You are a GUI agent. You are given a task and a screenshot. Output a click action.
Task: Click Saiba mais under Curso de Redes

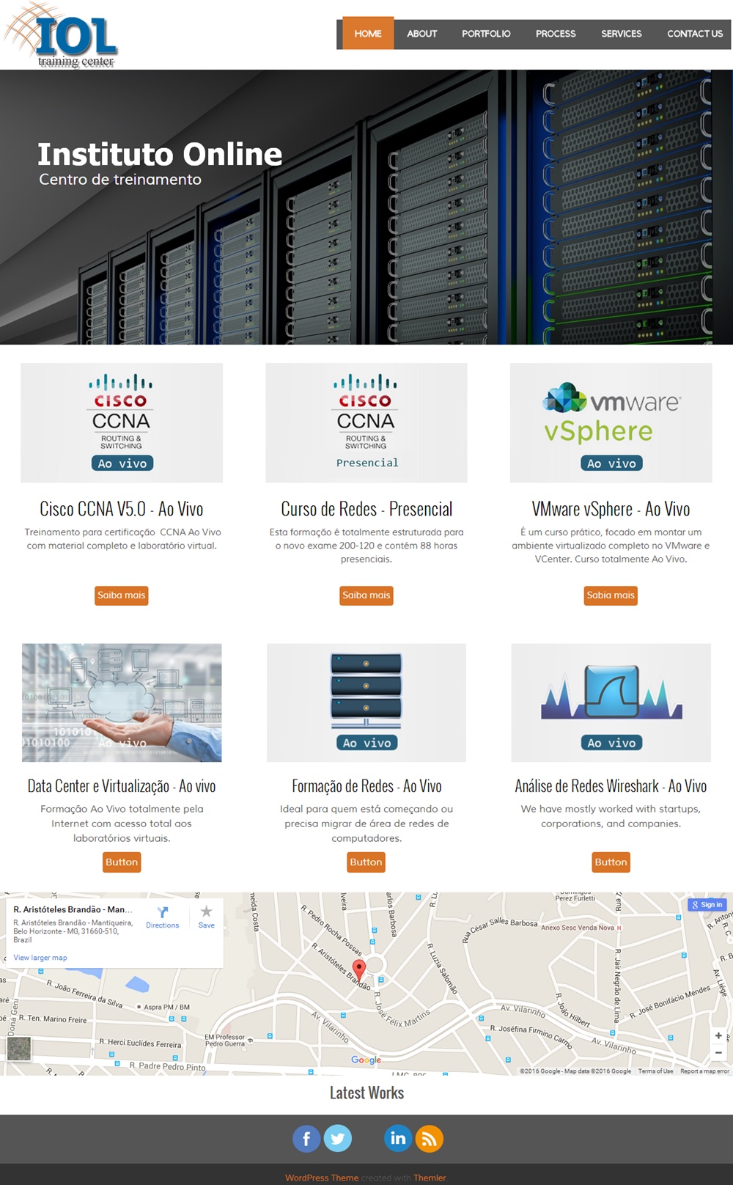[366, 595]
